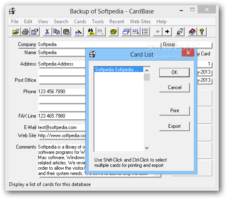Click the card list scroll up arrow
The image size is (227, 199).
pos(147,70)
